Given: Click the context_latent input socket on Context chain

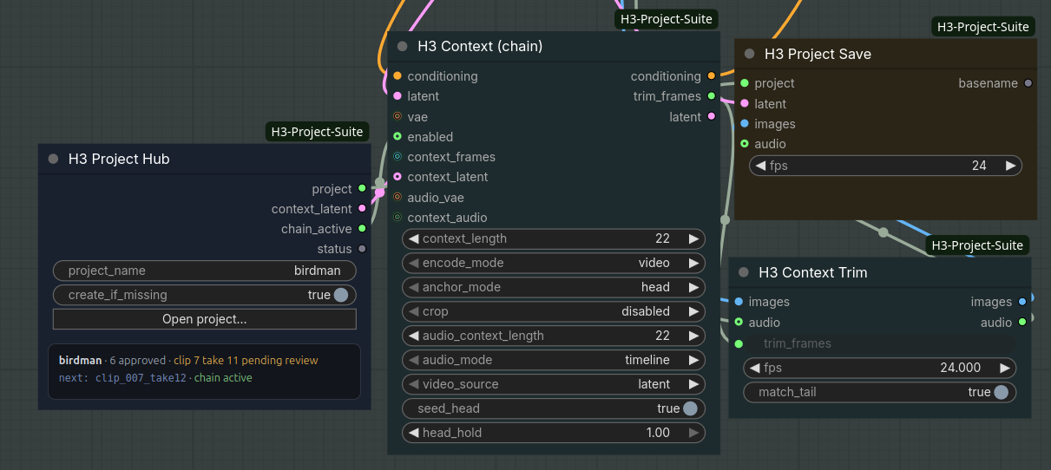Looking at the screenshot, I should click(x=397, y=177).
